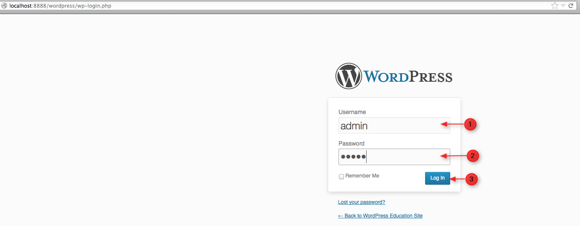Reload the page with the refresh icon
This screenshot has width=580, height=226.
pos(571,6)
